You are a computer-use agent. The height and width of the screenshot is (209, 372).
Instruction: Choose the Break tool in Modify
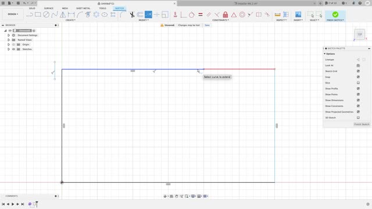(156, 15)
